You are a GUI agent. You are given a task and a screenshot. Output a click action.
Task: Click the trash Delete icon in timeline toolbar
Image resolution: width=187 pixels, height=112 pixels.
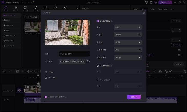(x=17, y=71)
